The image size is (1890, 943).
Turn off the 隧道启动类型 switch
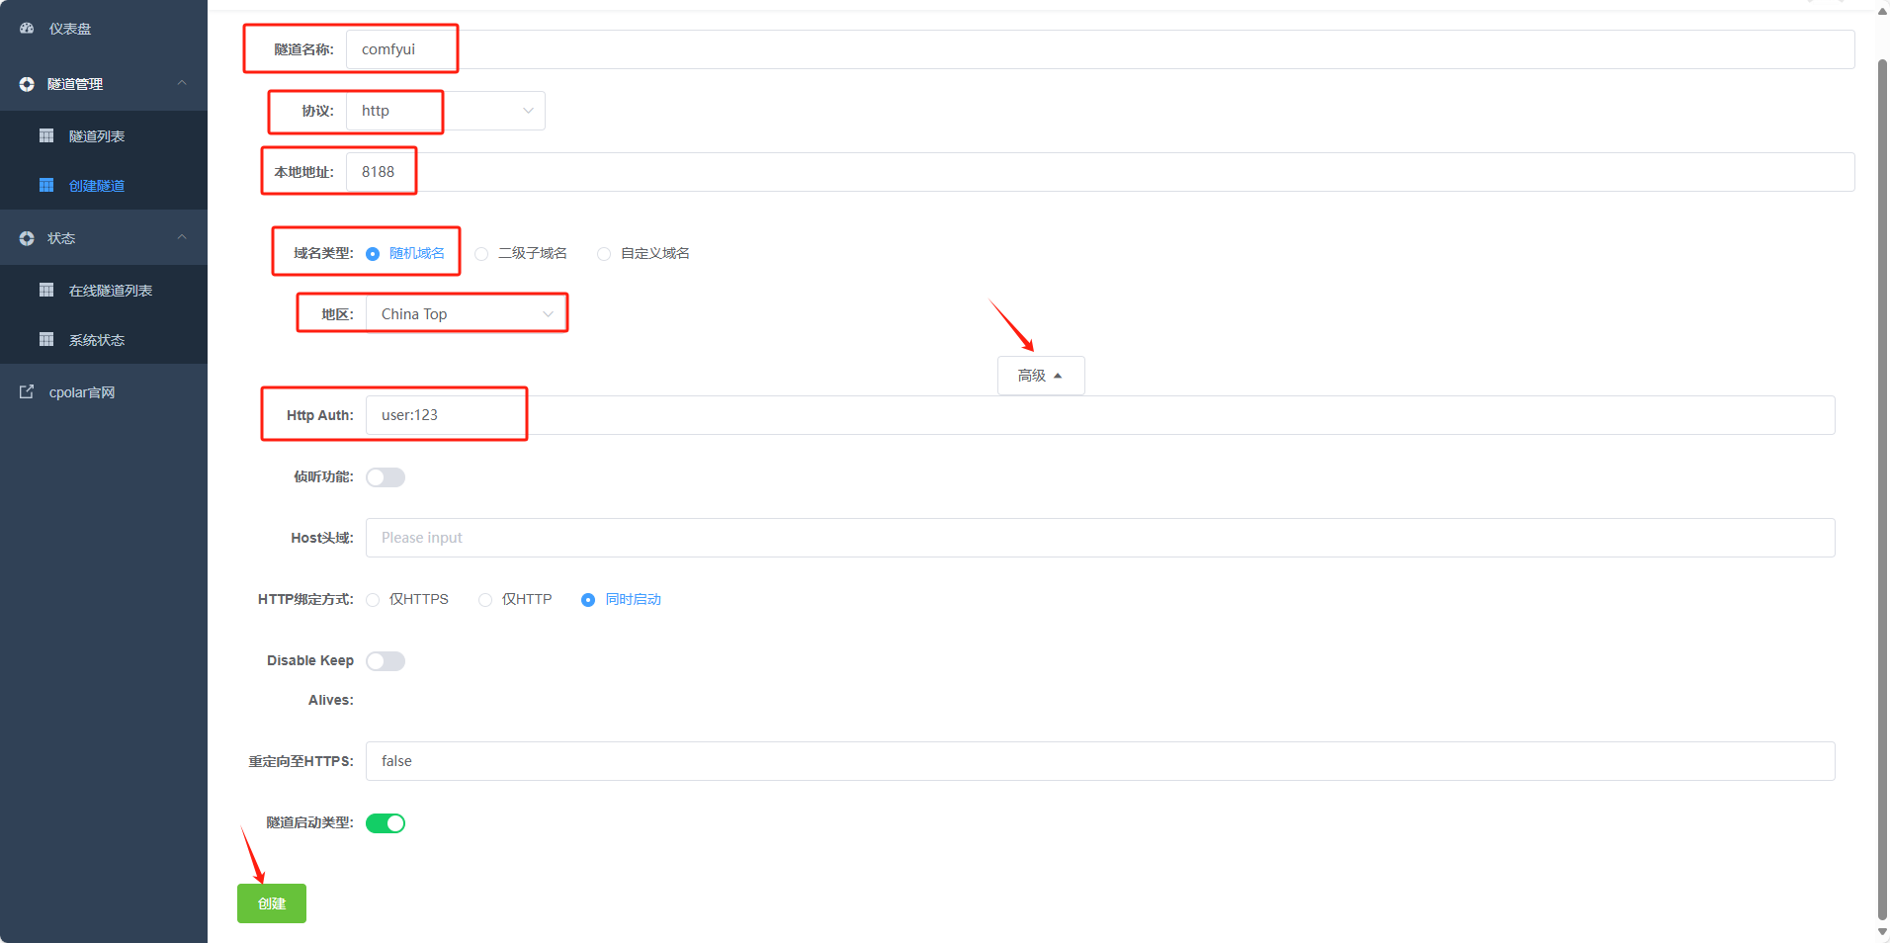386,823
